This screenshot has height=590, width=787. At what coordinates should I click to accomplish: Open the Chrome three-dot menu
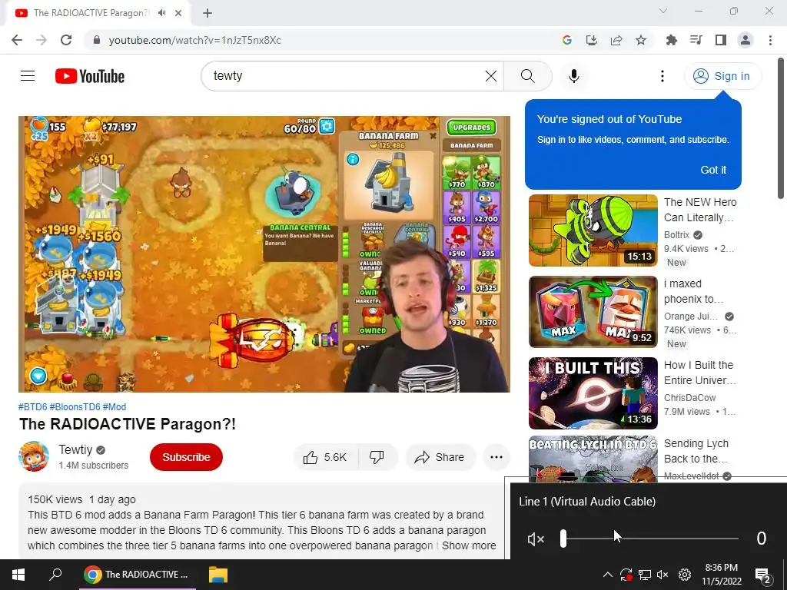(x=770, y=40)
